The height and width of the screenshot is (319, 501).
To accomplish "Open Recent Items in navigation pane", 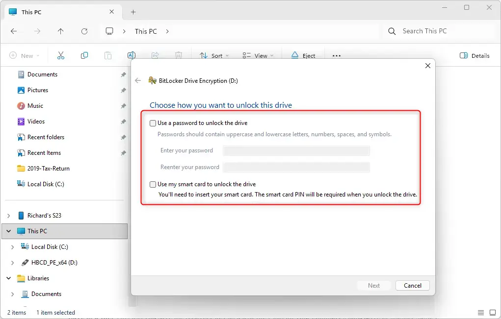I will [x=44, y=153].
